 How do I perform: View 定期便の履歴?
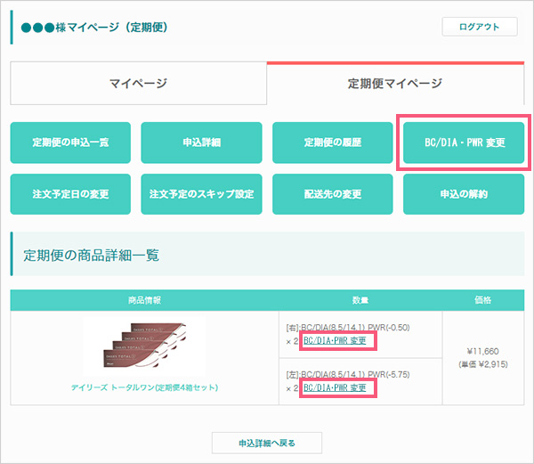333,142
